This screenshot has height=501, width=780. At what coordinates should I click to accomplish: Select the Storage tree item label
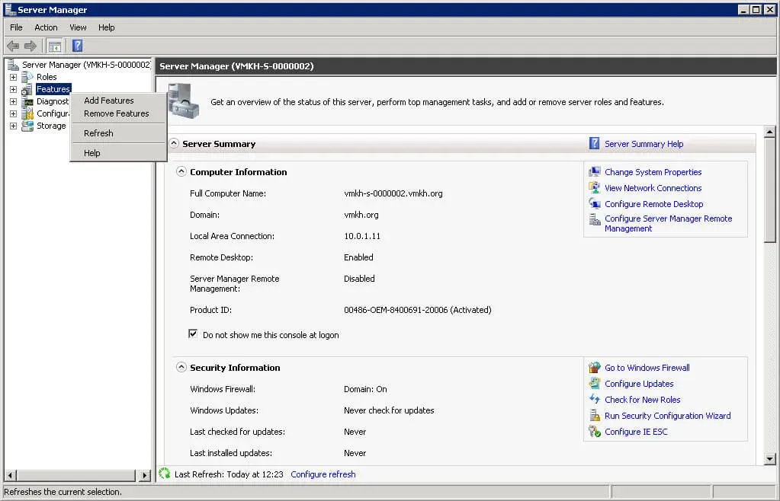point(51,126)
